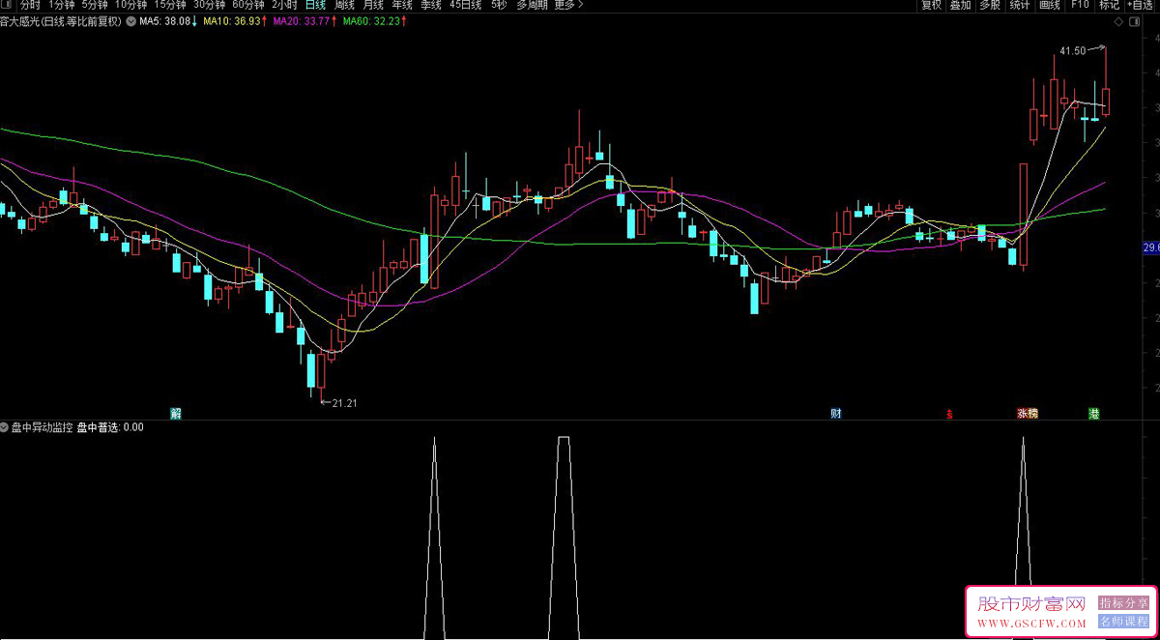Click the 解 event marker

[x=176, y=414]
